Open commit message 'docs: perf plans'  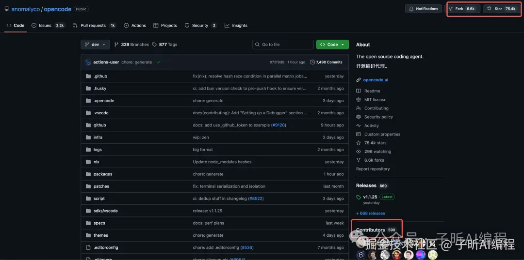pos(209,223)
